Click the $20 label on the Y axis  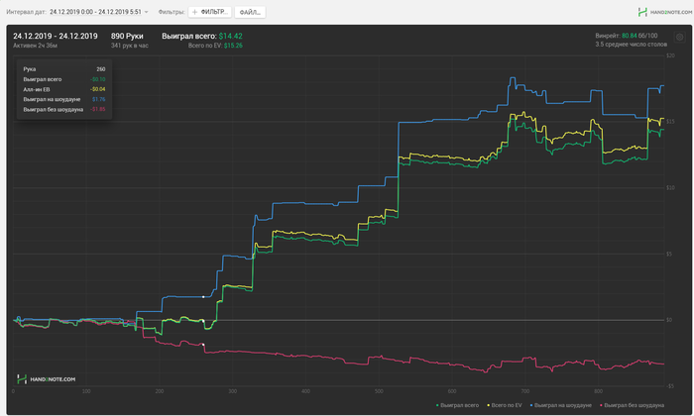[670, 55]
